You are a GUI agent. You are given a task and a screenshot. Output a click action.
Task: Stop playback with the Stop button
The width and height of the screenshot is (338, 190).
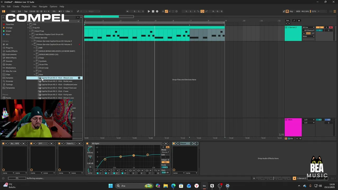tap(153, 11)
